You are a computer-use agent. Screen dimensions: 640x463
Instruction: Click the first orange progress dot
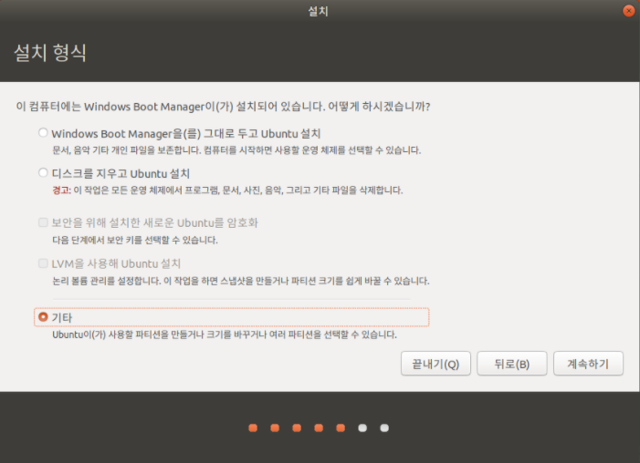coord(253,428)
